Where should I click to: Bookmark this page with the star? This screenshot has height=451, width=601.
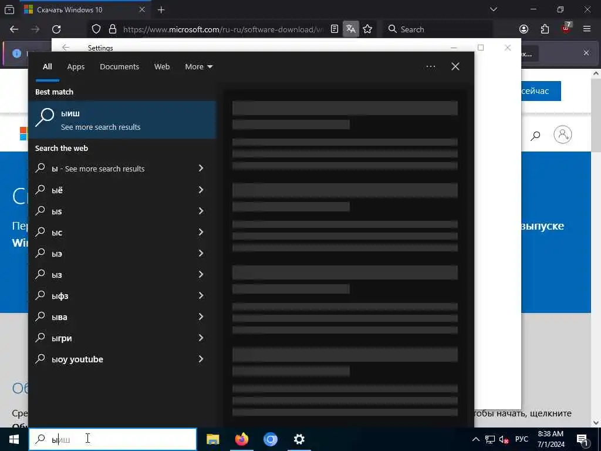367,29
